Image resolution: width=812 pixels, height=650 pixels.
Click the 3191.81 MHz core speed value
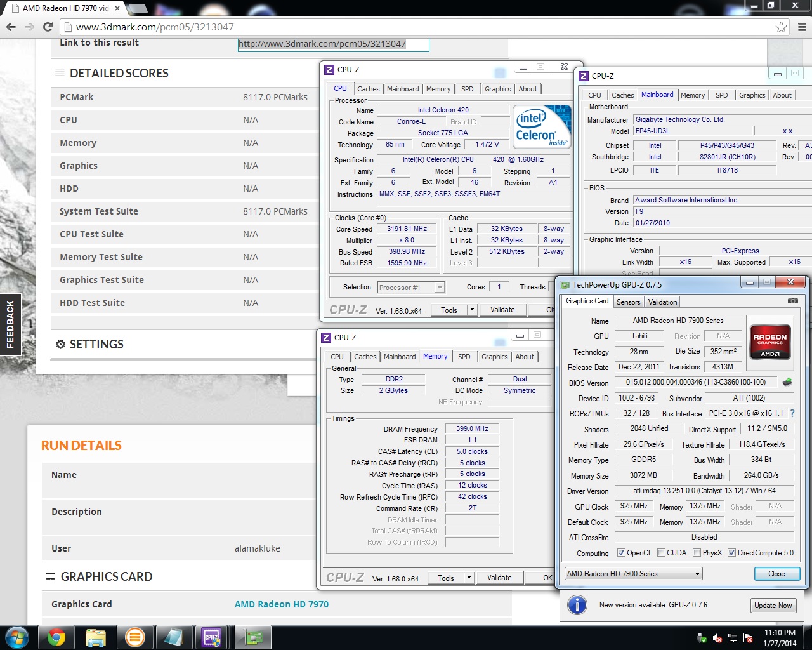tap(407, 229)
